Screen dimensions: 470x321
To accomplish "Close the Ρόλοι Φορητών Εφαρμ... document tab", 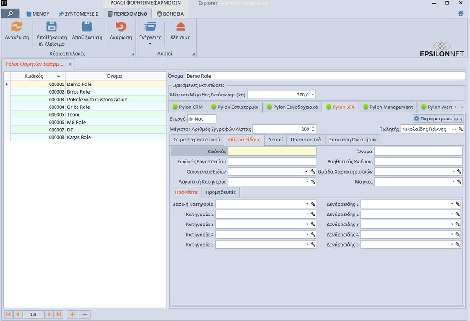I will 70,64.
